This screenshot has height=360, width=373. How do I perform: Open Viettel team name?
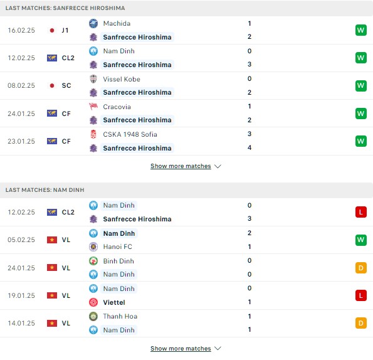(x=114, y=302)
